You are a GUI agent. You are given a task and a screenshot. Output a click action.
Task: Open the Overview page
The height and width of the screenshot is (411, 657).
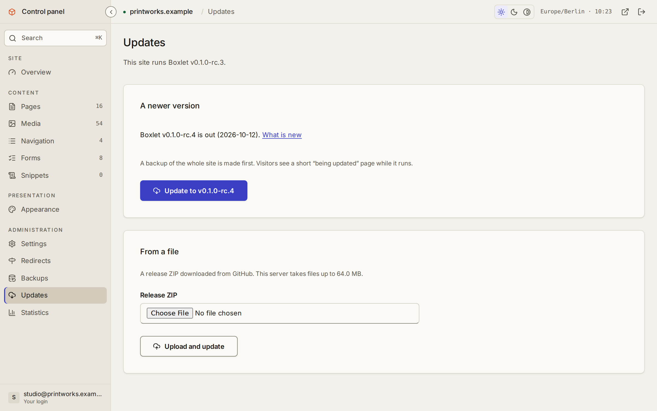tap(55, 72)
